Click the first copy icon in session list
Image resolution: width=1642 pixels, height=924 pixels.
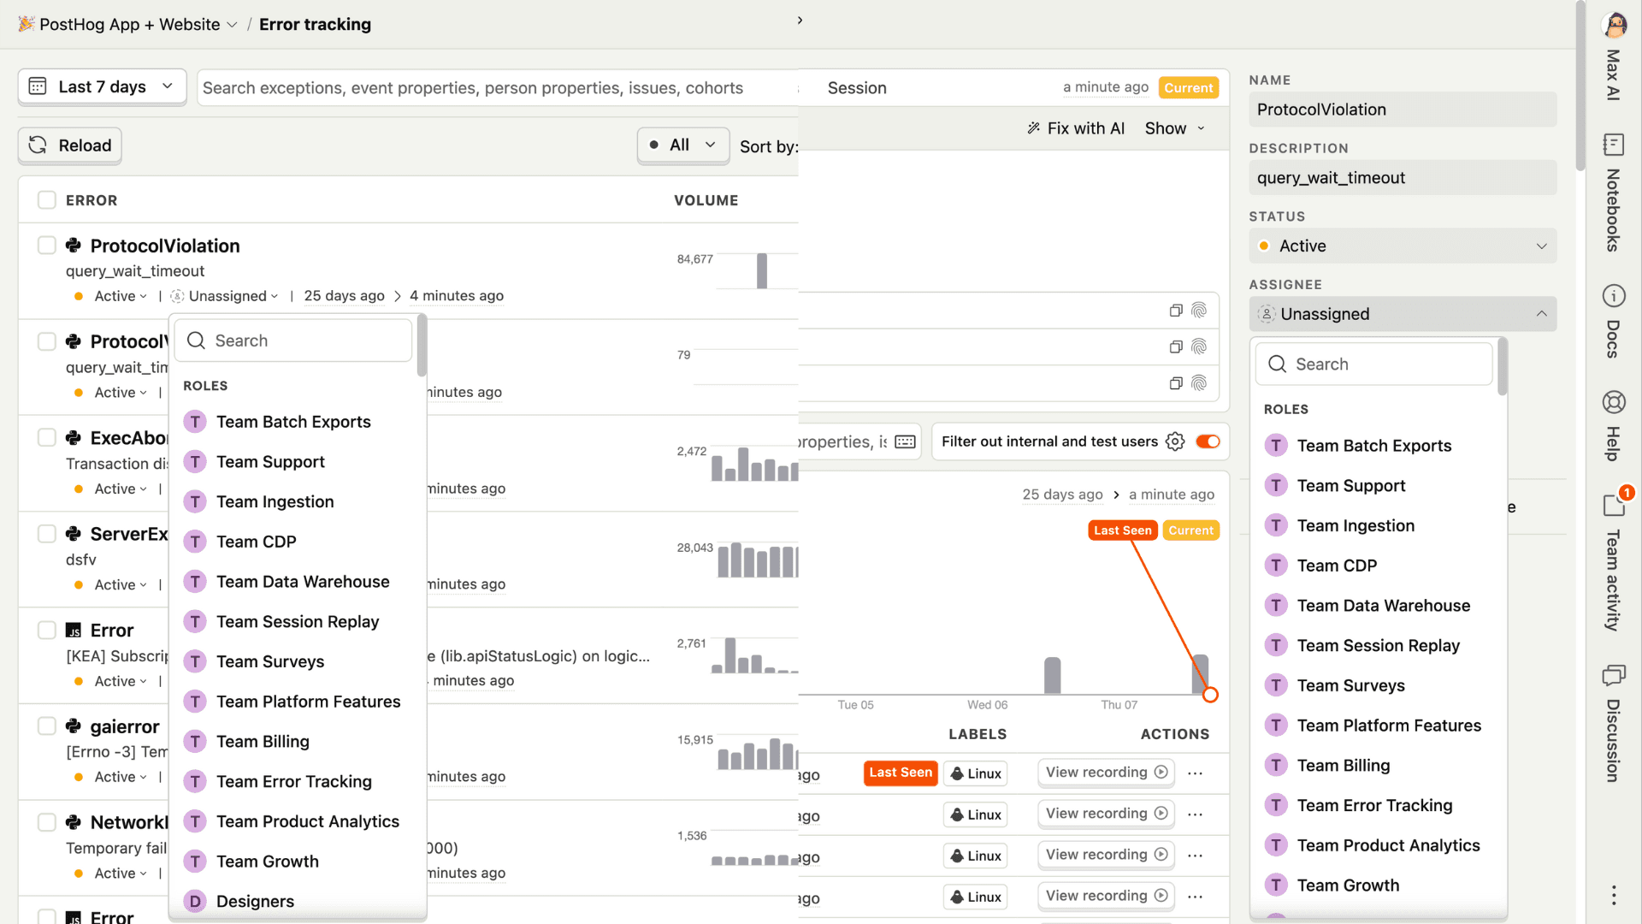[1176, 311]
